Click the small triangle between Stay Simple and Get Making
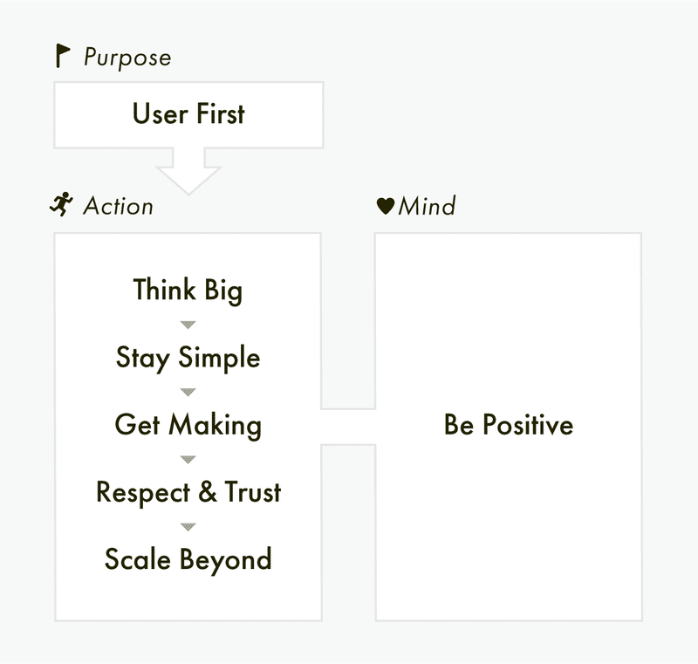 188,392
